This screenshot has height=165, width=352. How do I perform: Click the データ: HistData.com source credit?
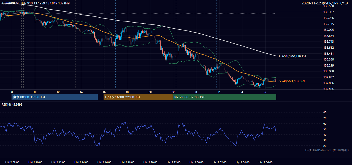327,150
